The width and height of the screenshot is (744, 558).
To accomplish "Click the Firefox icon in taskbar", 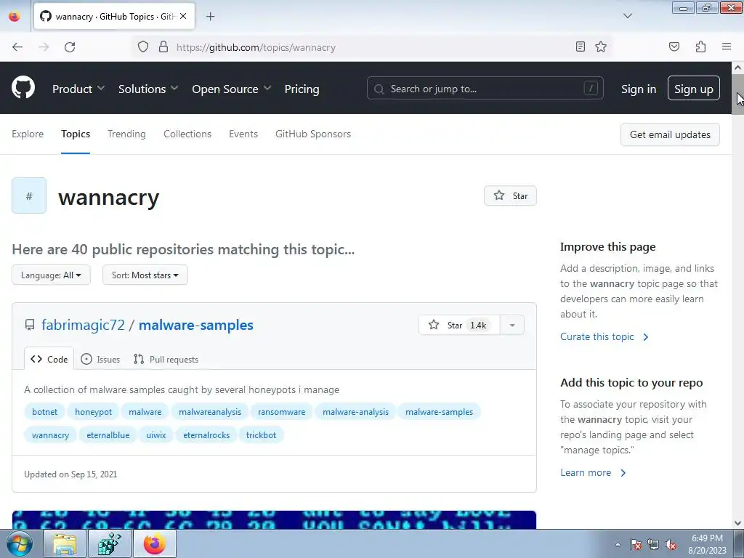I will (155, 543).
